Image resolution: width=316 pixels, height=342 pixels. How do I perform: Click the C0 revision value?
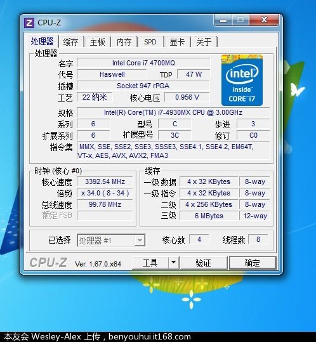[253, 135]
